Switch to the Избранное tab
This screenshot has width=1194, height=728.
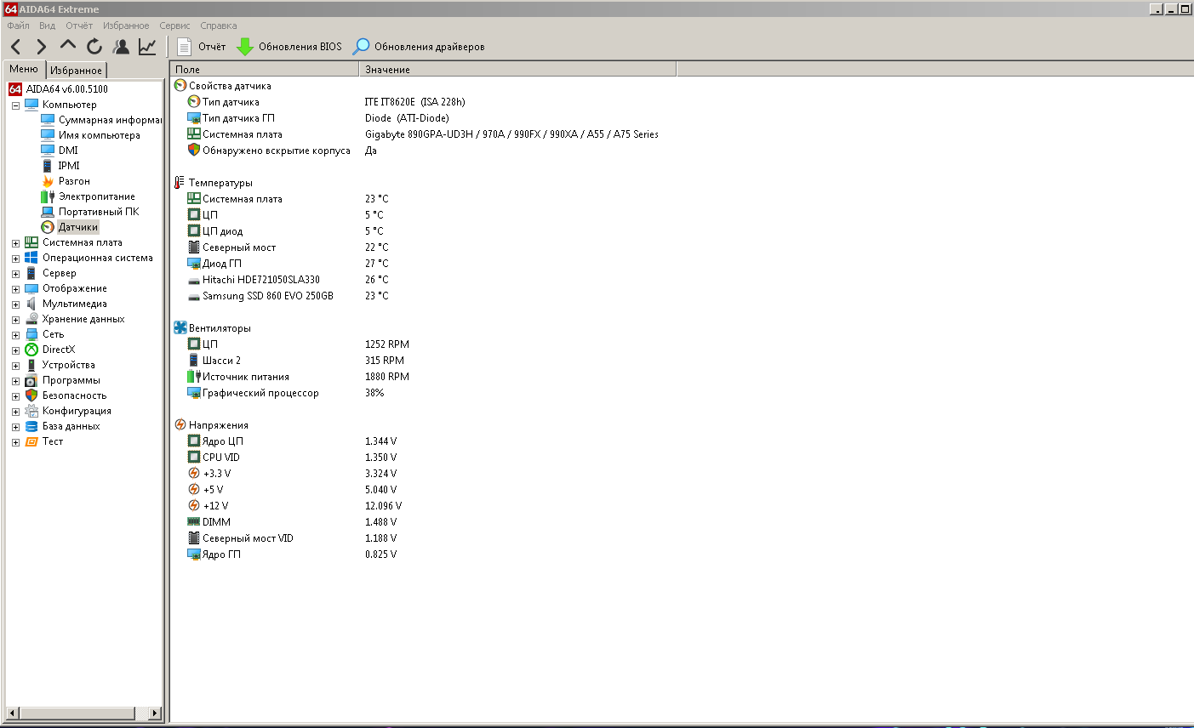pyautogui.click(x=76, y=70)
